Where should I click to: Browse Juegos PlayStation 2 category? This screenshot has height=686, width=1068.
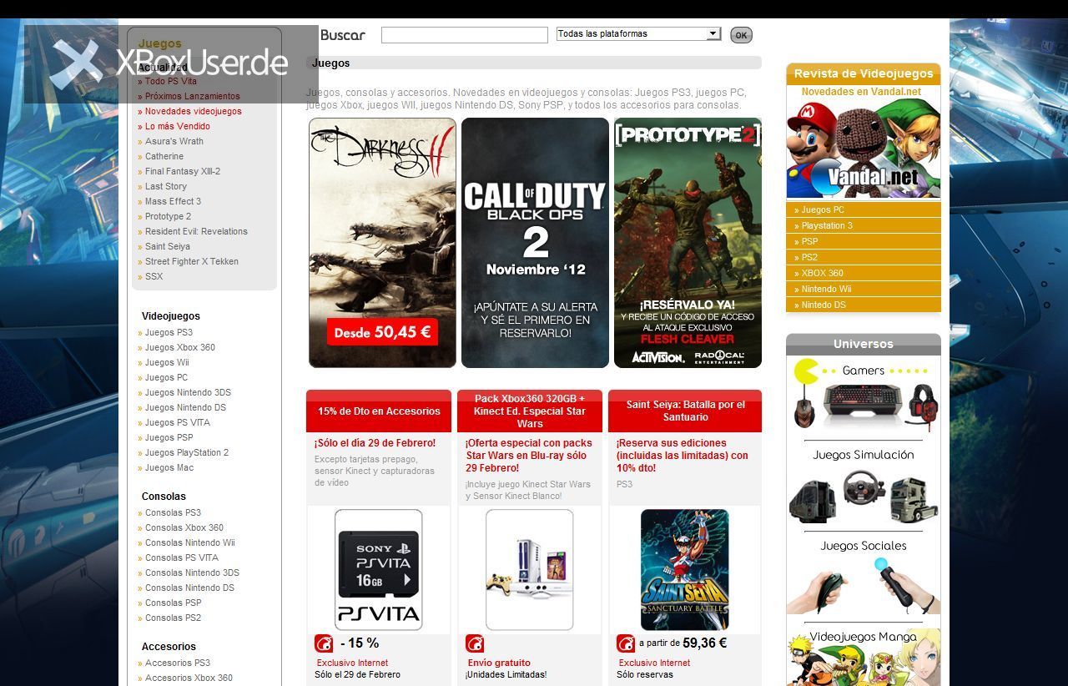click(x=187, y=452)
